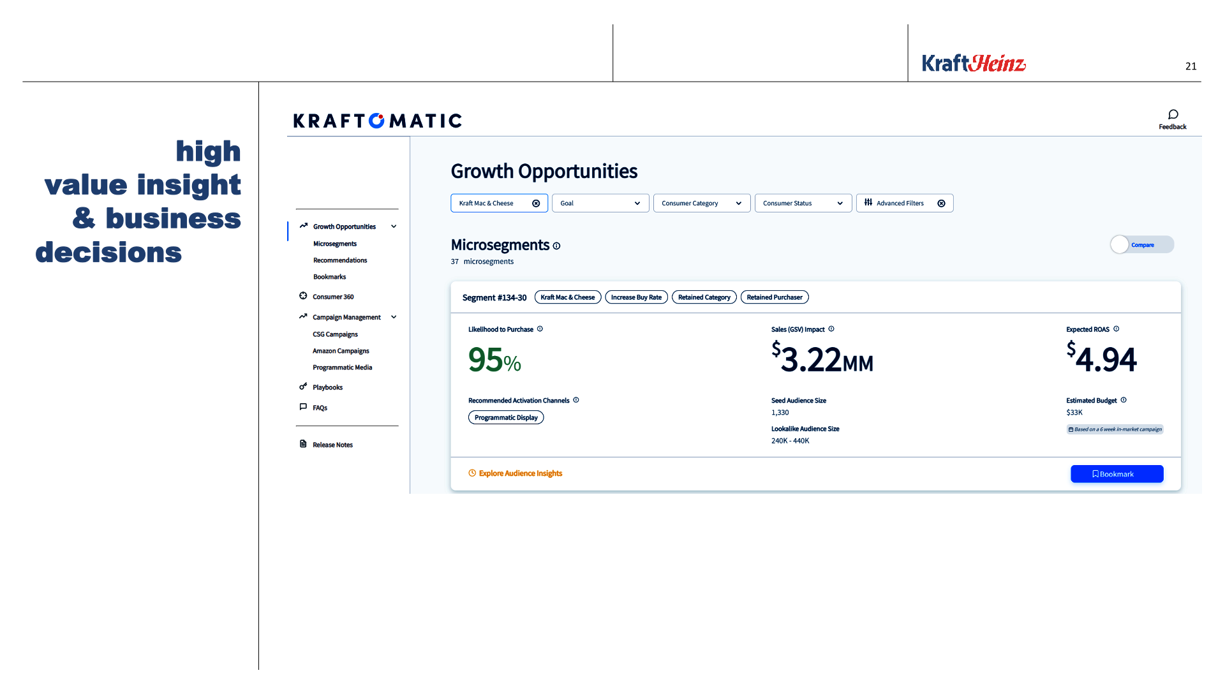Open Recommendations in the sidebar
Screen dimensions: 1225x689
340,260
